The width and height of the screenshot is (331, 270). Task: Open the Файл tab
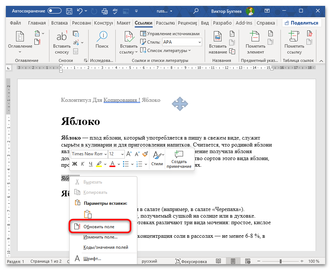pos(15,23)
